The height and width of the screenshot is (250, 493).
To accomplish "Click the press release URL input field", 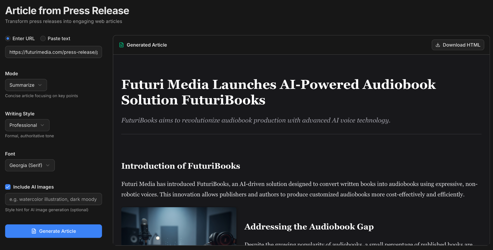I will coord(53,52).
